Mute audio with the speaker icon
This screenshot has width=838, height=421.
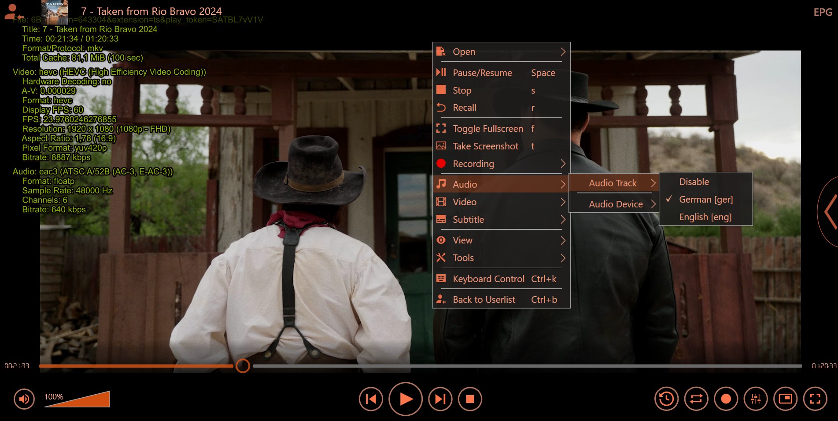pyautogui.click(x=24, y=399)
